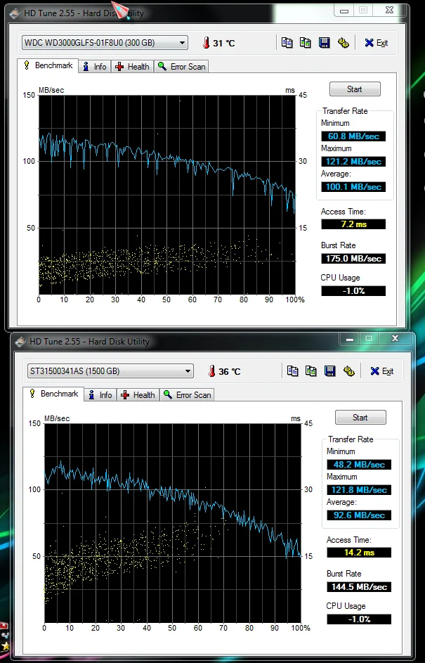Click copy info icon in ST31500341AS window

point(292,371)
